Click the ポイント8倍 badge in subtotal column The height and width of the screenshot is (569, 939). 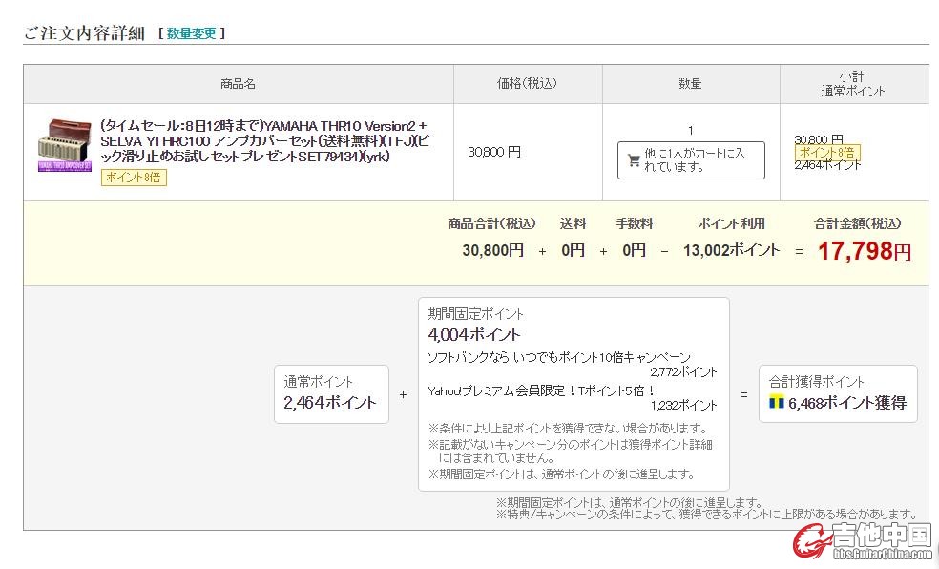coord(827,152)
